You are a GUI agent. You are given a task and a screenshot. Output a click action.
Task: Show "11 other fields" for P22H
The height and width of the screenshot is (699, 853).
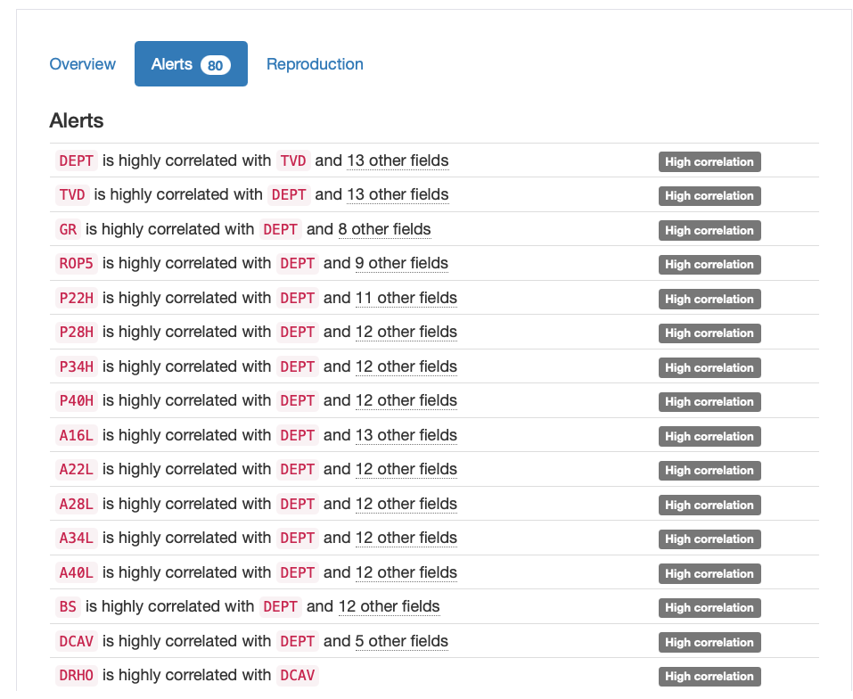(x=406, y=298)
